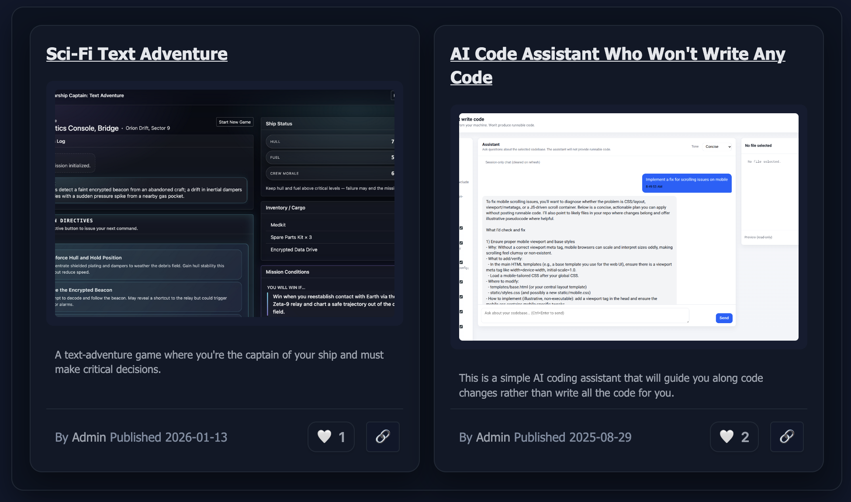Like the Sci-Fi Text Adventure post
This screenshot has width=851, height=502.
331,436
